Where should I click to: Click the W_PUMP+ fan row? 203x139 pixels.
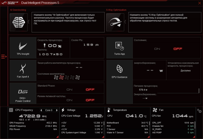point(173,129)
